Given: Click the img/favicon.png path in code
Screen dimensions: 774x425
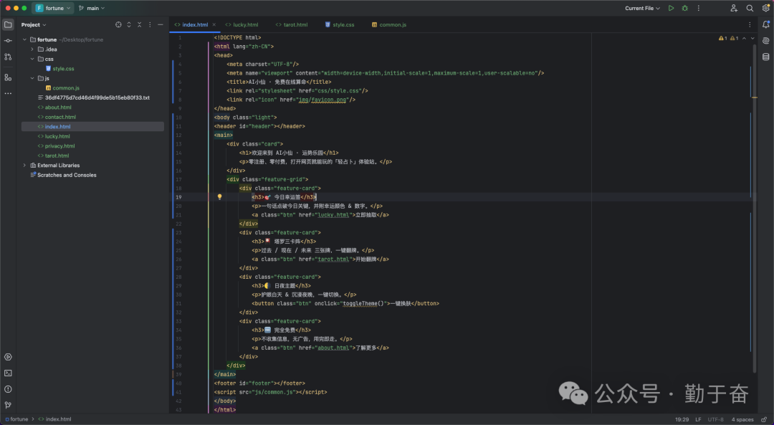Looking at the screenshot, I should click(x=322, y=100).
